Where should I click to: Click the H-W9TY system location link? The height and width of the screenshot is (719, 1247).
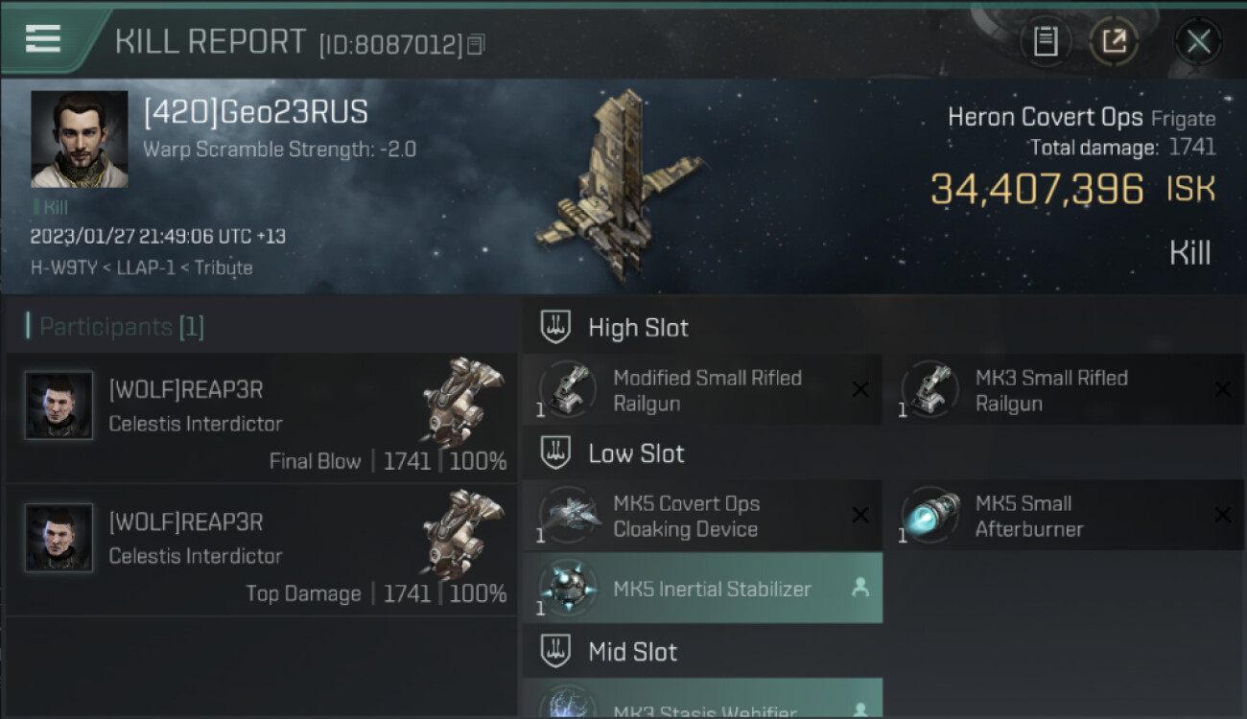click(64, 267)
